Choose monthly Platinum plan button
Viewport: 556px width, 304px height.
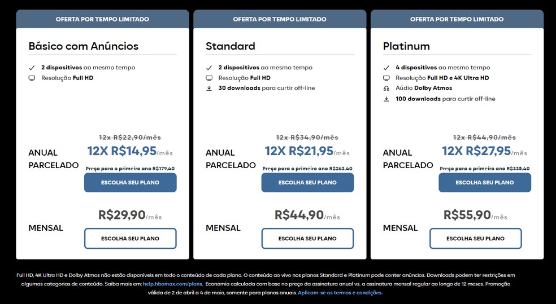[x=475, y=239]
